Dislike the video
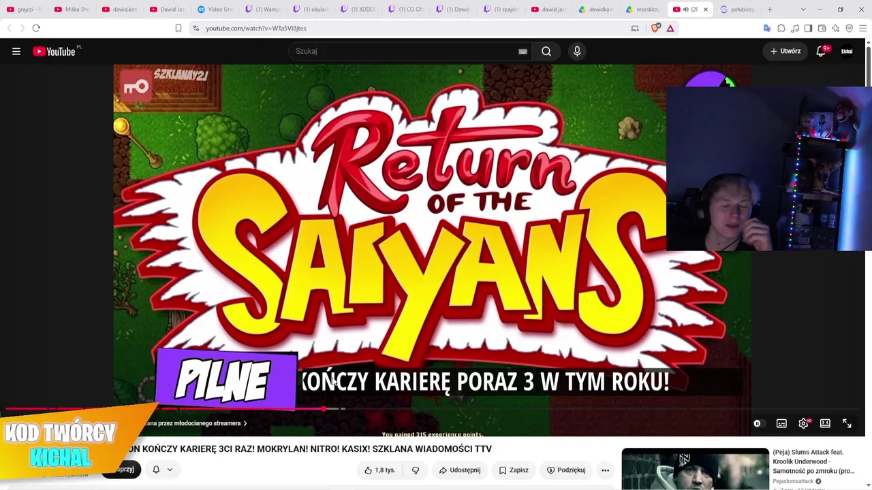The width and height of the screenshot is (872, 490). 416,470
